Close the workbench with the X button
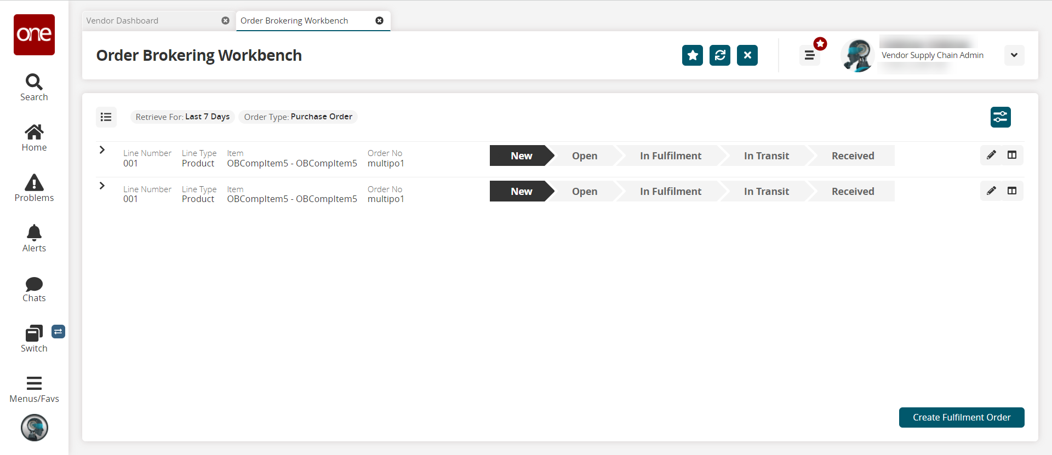Viewport: 1052px width, 455px height. [747, 55]
